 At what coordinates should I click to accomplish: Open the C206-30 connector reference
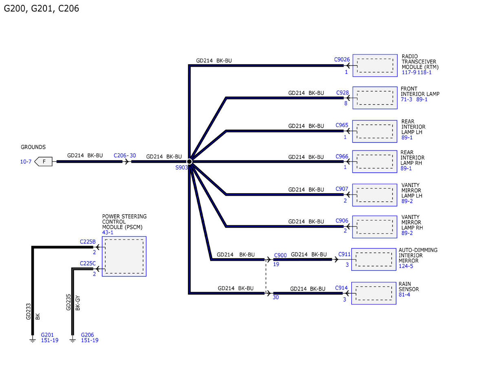click(x=125, y=155)
